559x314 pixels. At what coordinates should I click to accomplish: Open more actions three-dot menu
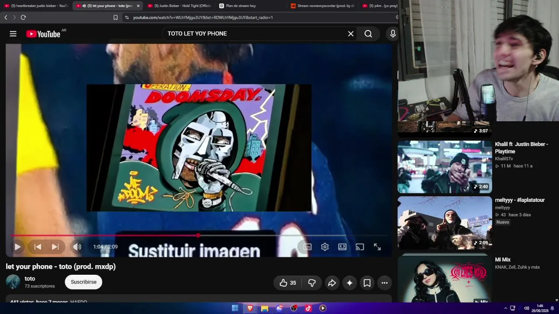[x=384, y=283]
